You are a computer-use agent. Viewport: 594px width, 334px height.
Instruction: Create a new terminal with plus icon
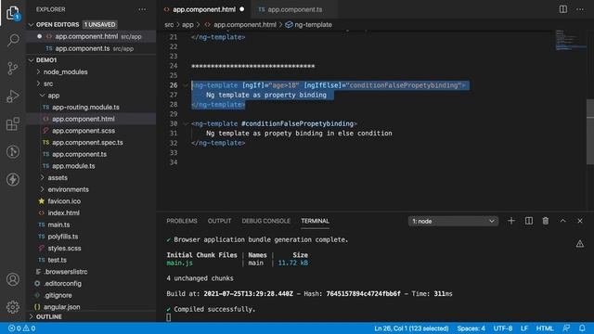(511, 221)
